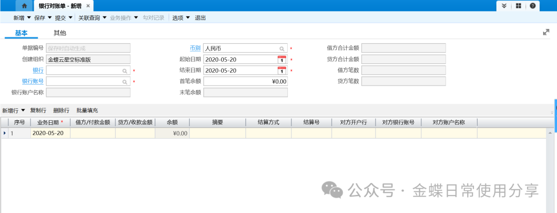Image resolution: width=557 pixels, height=213 pixels.
Task: Click the double chevron icon at top right
Action: click(504, 6)
